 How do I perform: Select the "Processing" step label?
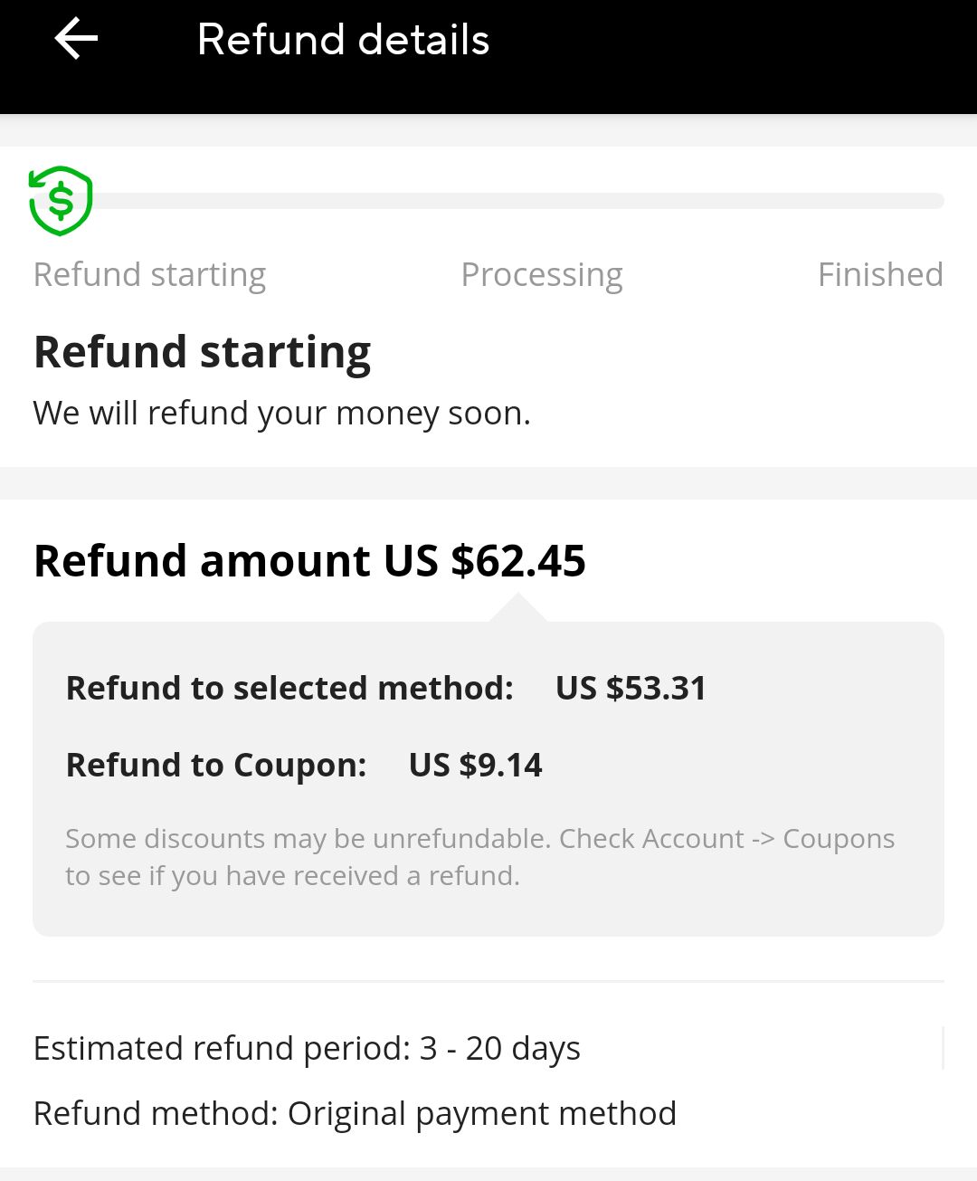541,274
